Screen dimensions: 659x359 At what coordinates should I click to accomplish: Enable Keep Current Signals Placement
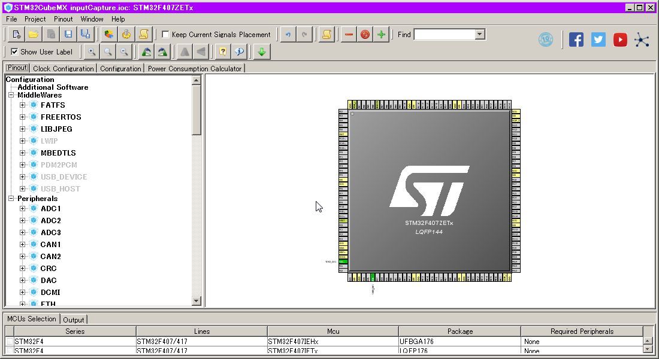point(165,35)
